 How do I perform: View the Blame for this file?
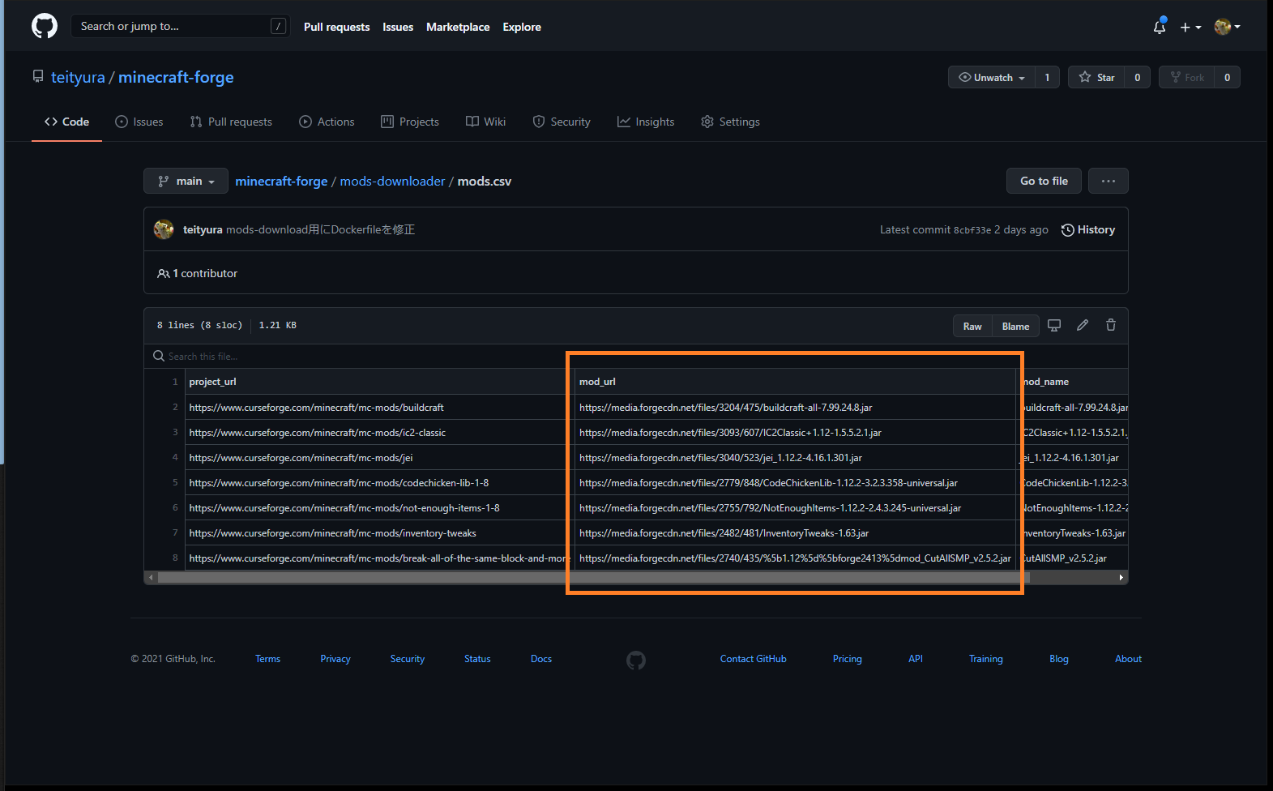coord(1015,326)
